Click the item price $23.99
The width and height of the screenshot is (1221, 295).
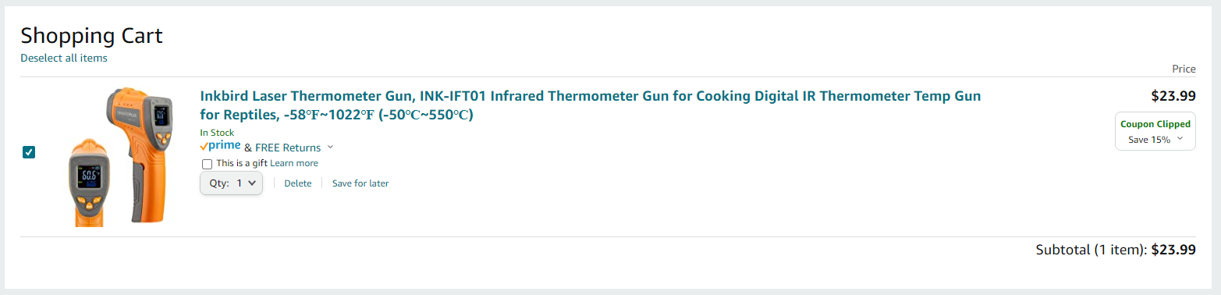(1173, 96)
